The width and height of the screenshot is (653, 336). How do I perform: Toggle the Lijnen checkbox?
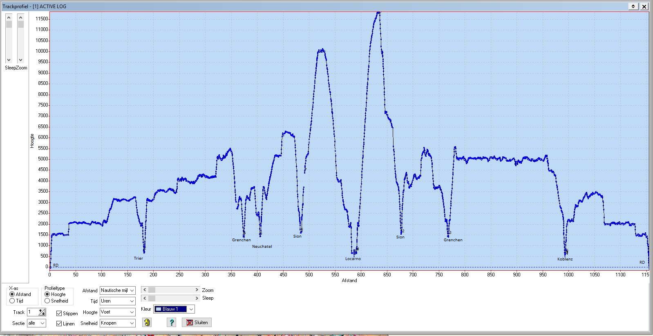click(59, 324)
